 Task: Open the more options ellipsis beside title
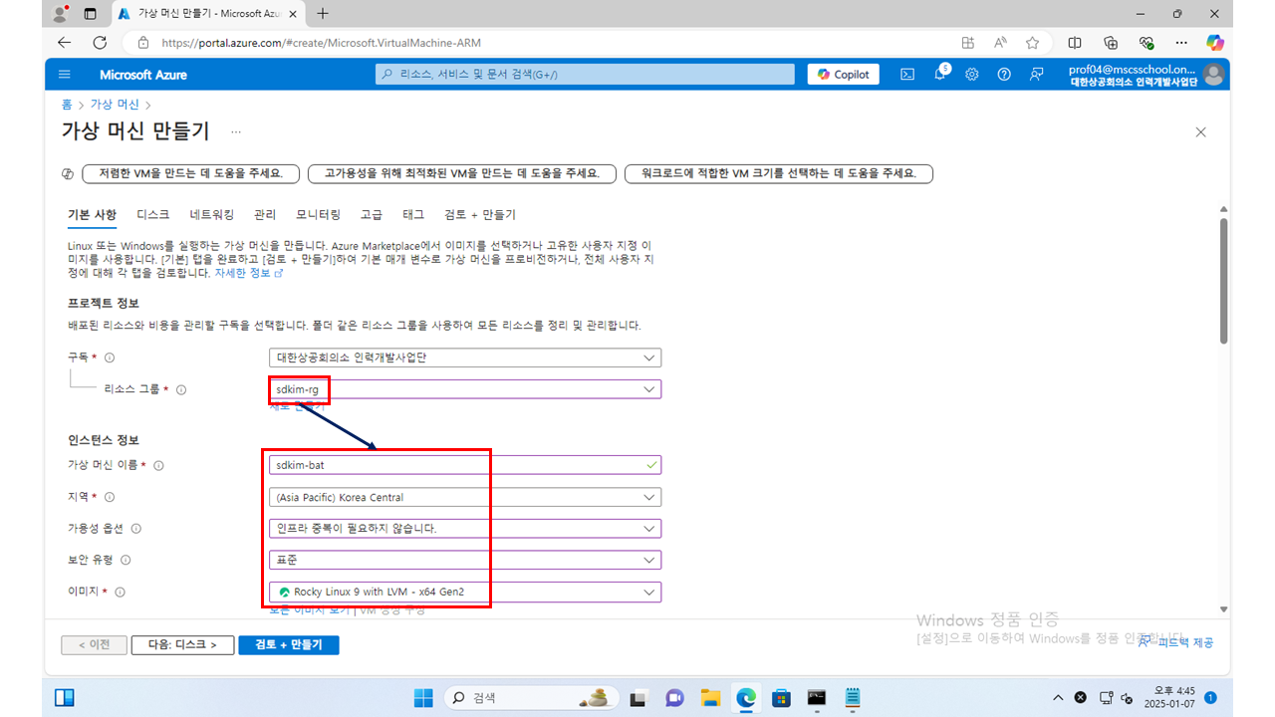click(x=236, y=131)
